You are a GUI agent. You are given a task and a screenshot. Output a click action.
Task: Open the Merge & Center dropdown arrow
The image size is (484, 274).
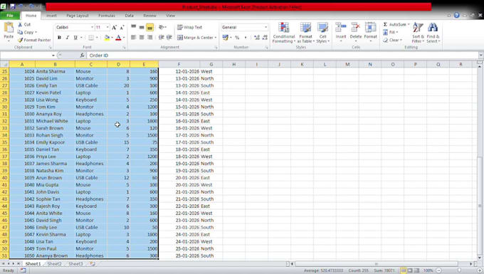[x=216, y=38]
